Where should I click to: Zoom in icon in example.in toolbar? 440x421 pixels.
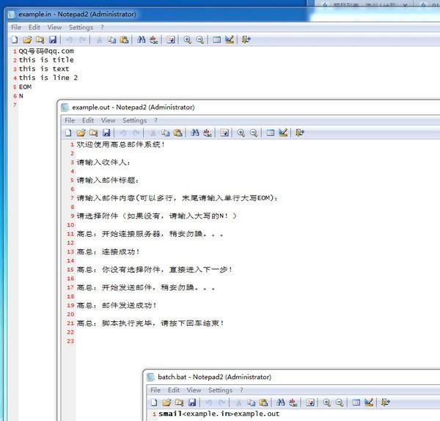click(x=187, y=40)
